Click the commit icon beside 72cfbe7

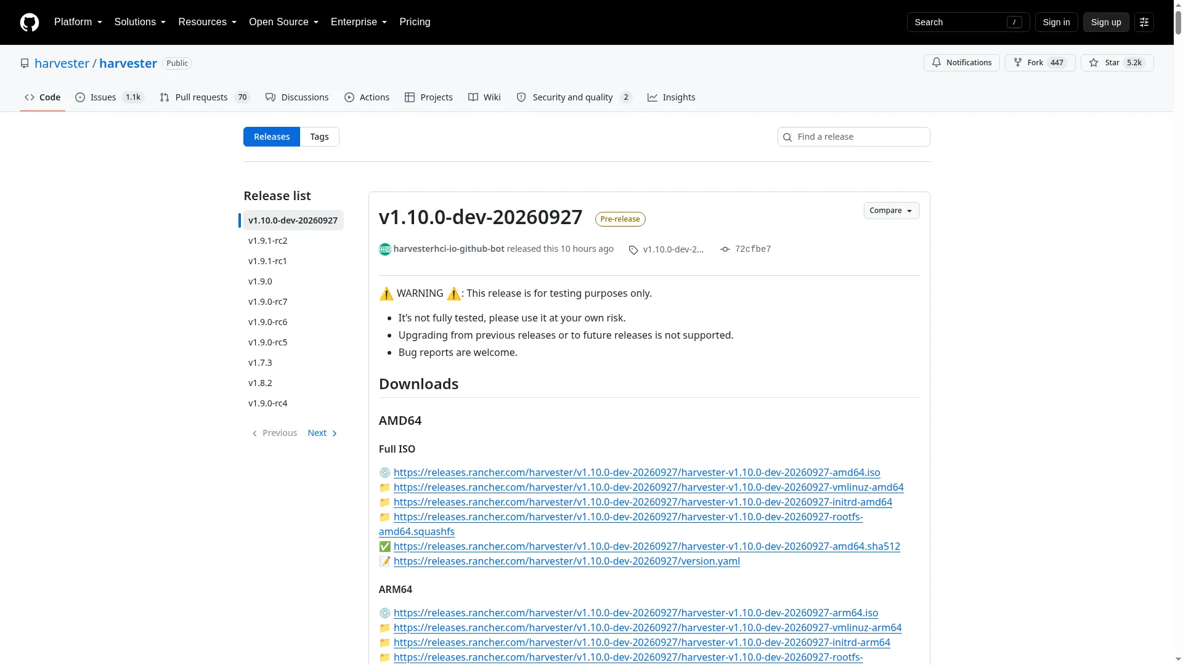pos(725,249)
